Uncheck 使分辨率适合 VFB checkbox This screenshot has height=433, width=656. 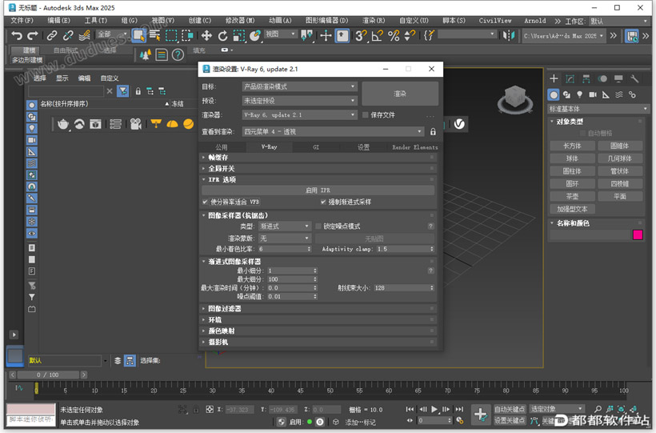[205, 202]
